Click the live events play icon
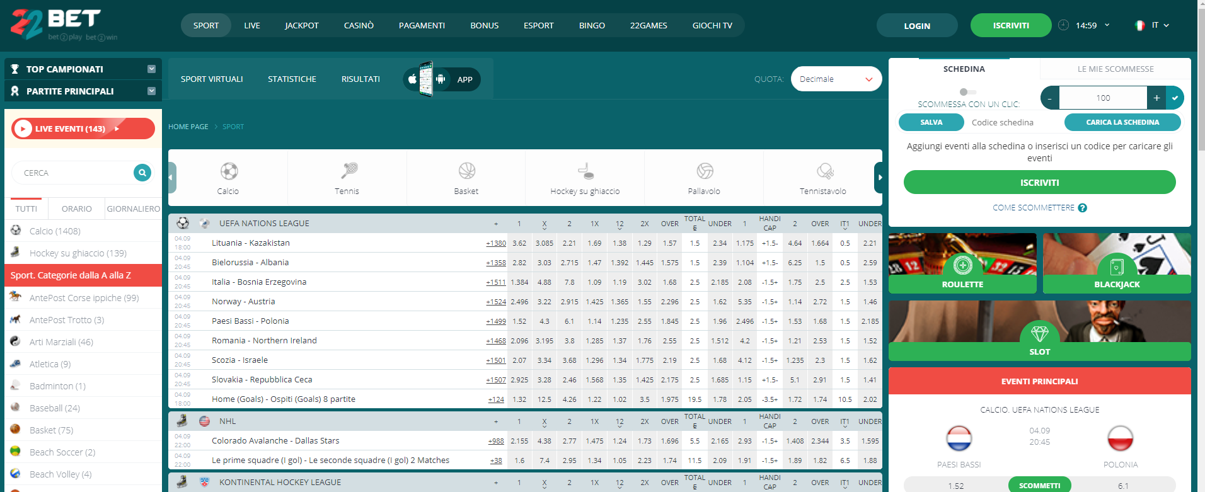 point(23,129)
